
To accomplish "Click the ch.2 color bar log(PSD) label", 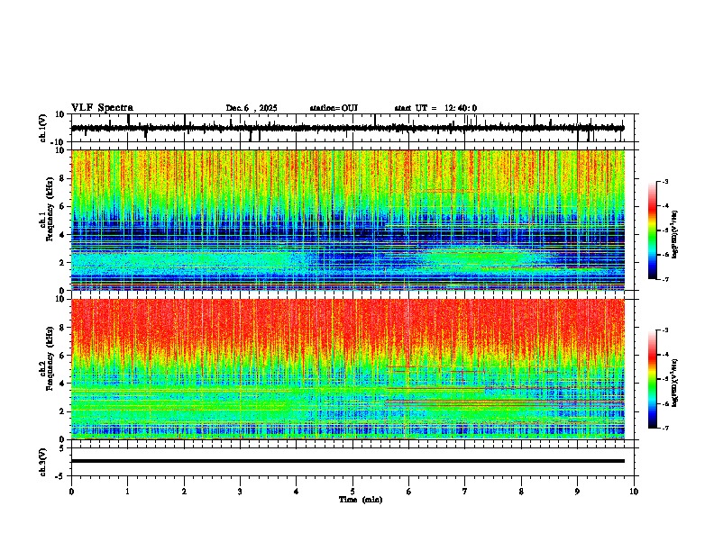I will tap(675, 384).
